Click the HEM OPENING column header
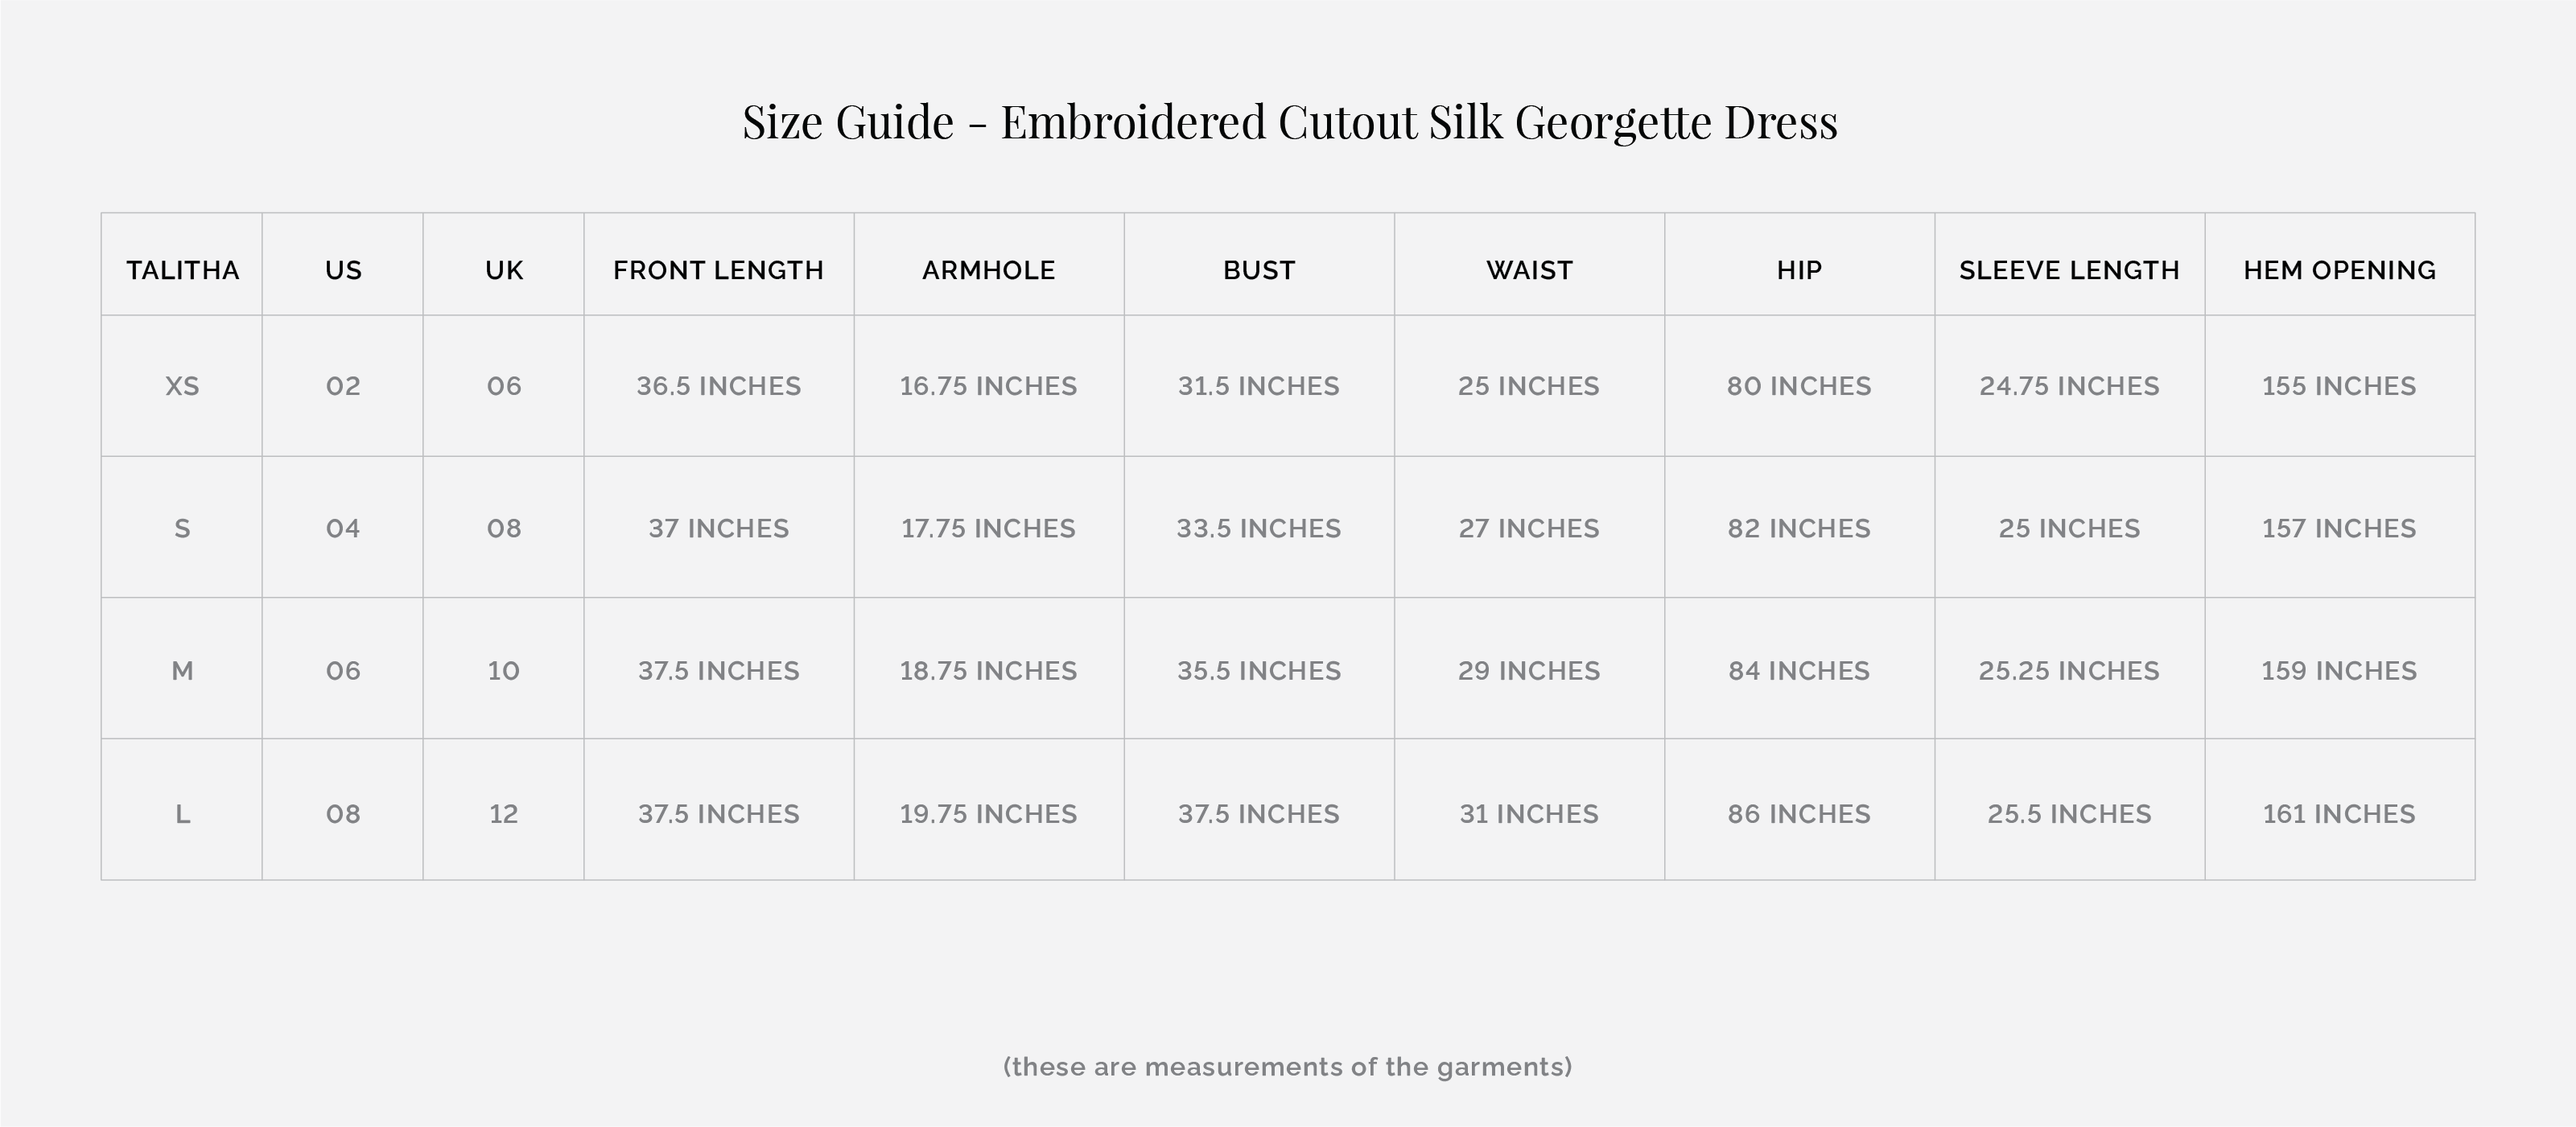Screen dimensions: 2576x1127 (x=2339, y=270)
